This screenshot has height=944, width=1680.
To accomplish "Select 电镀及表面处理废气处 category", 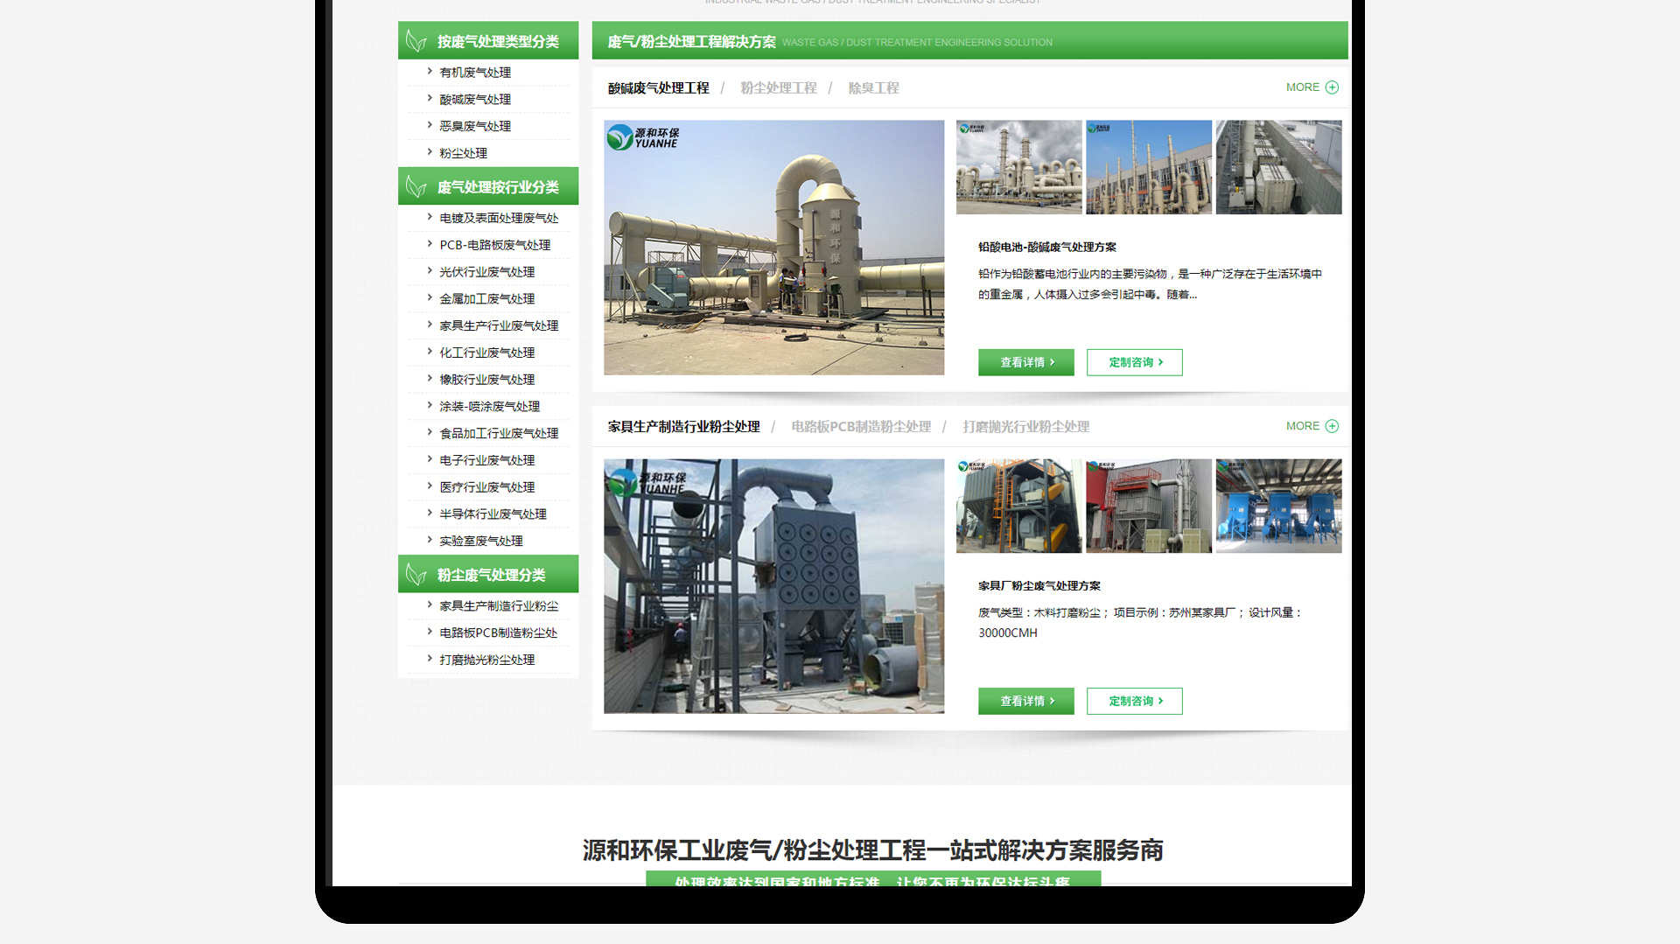I will pos(499,218).
